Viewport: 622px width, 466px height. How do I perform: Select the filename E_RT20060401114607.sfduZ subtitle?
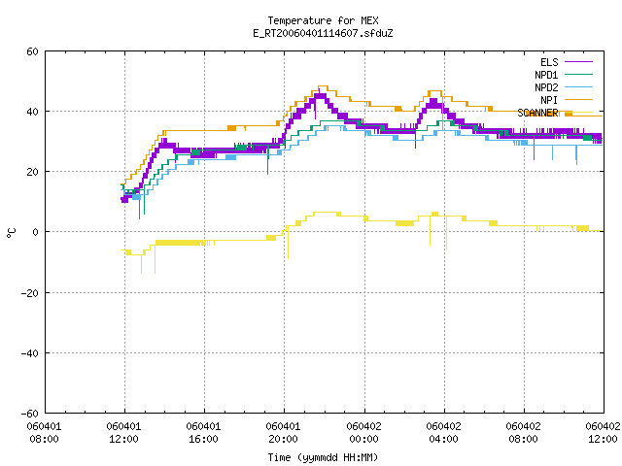[x=323, y=33]
